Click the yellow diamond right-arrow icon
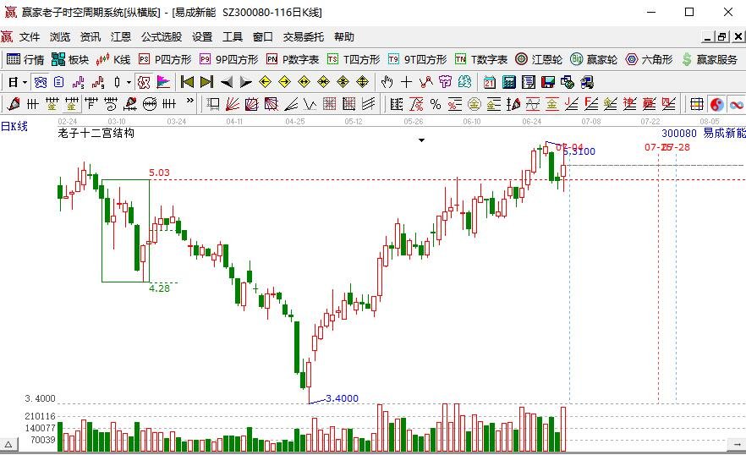This screenshot has height=455, width=746. [x=284, y=82]
